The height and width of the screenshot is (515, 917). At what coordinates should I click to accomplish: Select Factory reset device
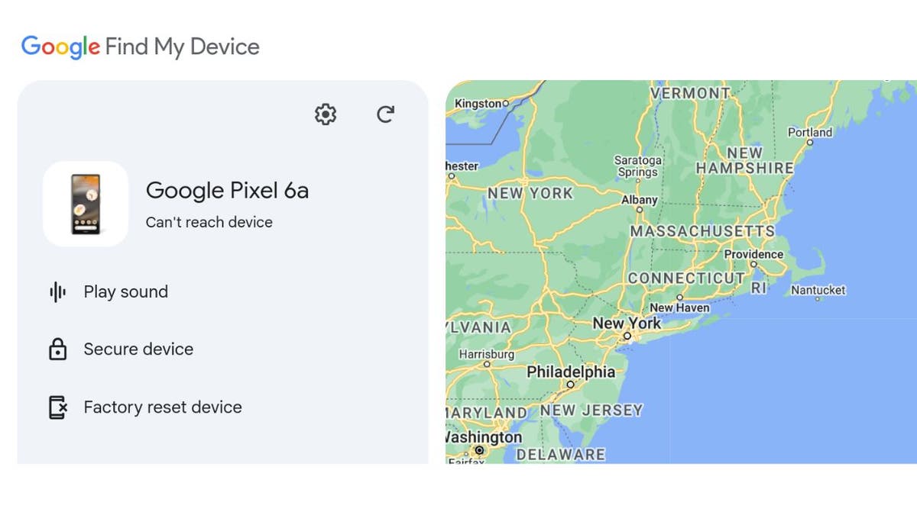(163, 407)
